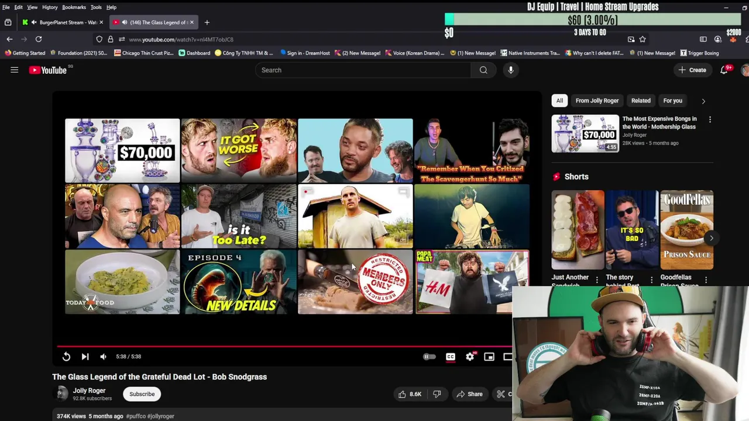Image resolution: width=749 pixels, height=421 pixels.
Task: Open tracking protection shield icon
Action: pyautogui.click(x=99, y=39)
